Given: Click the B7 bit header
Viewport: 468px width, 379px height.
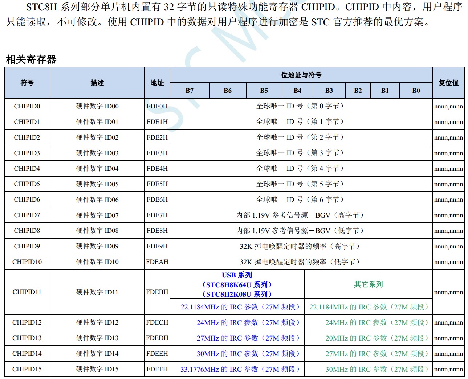Looking at the screenshot, I should (x=190, y=91).
